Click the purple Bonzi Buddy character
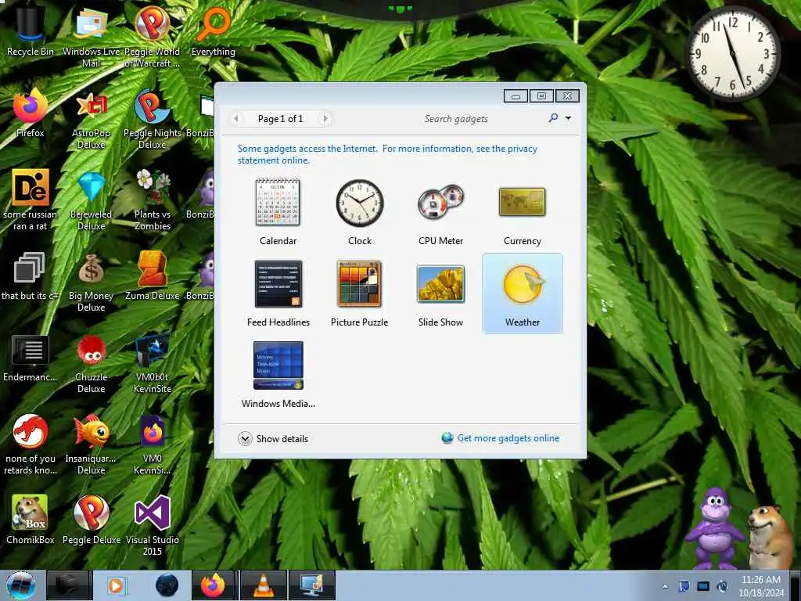This screenshot has width=801, height=601. click(715, 528)
